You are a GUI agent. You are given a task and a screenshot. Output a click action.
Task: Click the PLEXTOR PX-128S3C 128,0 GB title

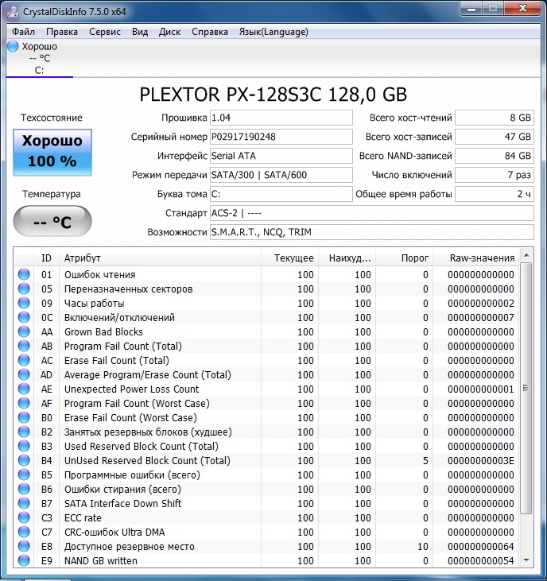(x=273, y=95)
